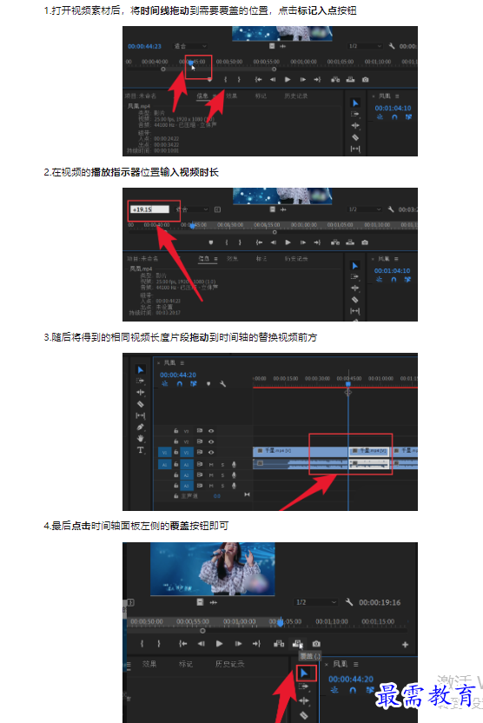
Task: Select the Pen tool in step 3 timeline
Action: [140, 427]
